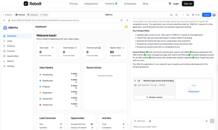This screenshot has width=218, height=130.
Task: Select the Closed Won pipeline row
Action: coord(58,99)
